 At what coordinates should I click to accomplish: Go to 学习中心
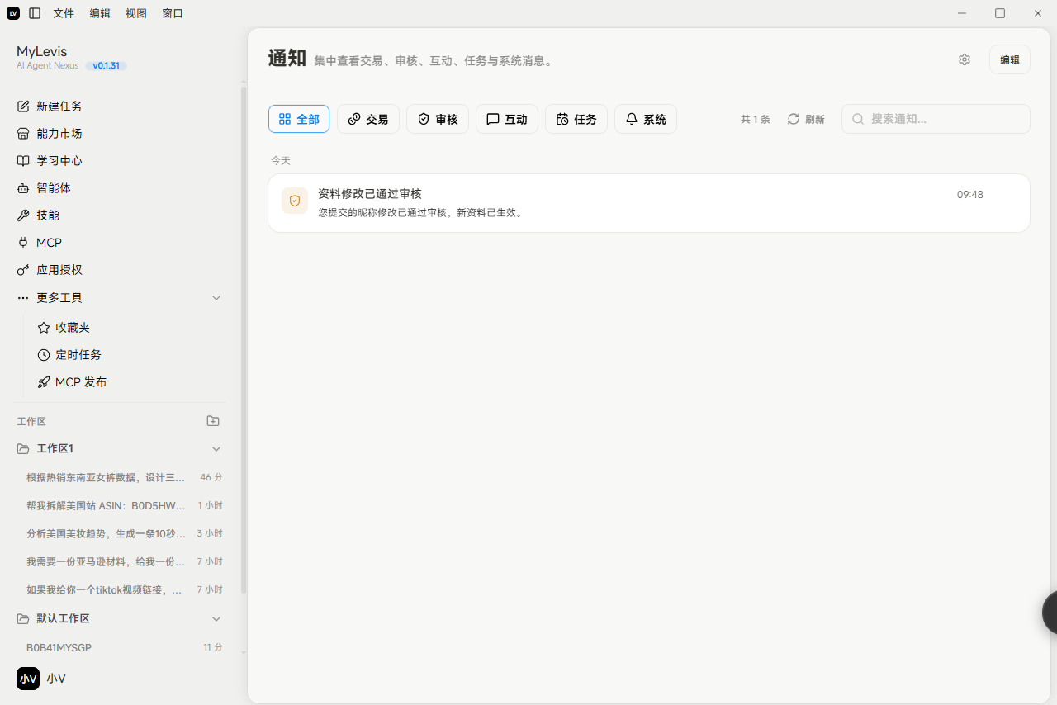point(121,161)
